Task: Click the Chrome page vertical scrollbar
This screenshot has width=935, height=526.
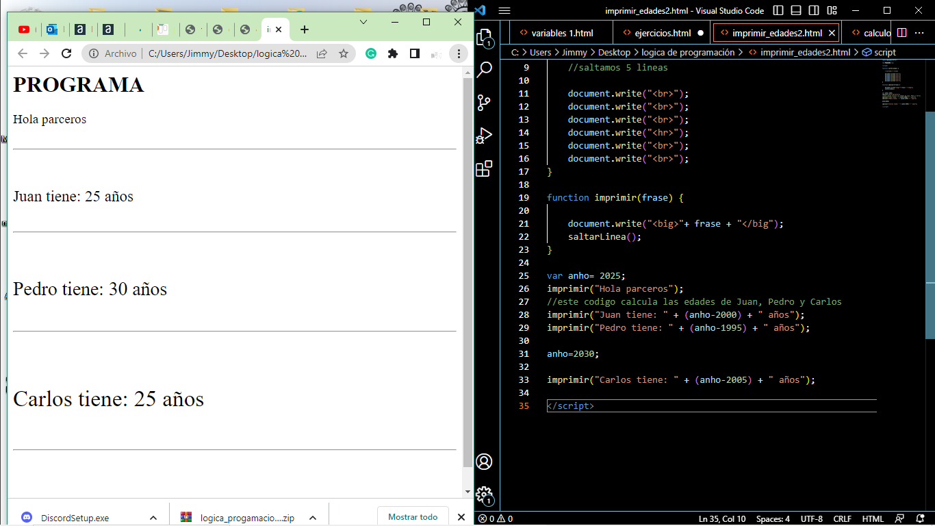Action: coord(467,274)
